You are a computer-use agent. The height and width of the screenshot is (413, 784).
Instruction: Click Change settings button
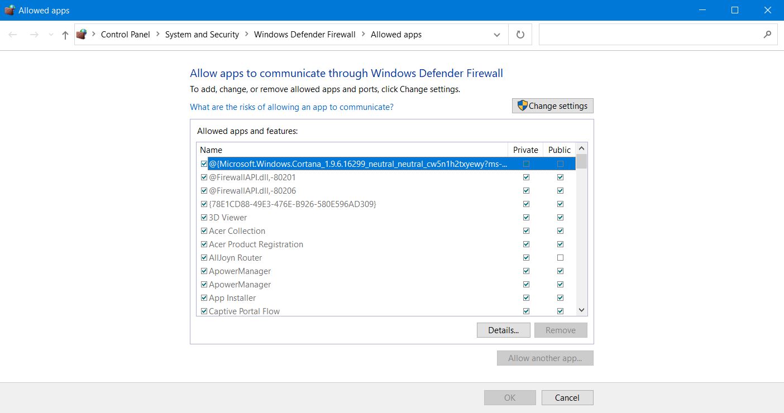pyautogui.click(x=553, y=106)
